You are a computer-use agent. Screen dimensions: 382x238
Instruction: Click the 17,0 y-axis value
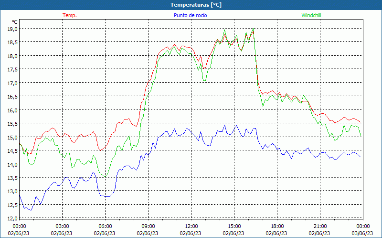point(13,83)
